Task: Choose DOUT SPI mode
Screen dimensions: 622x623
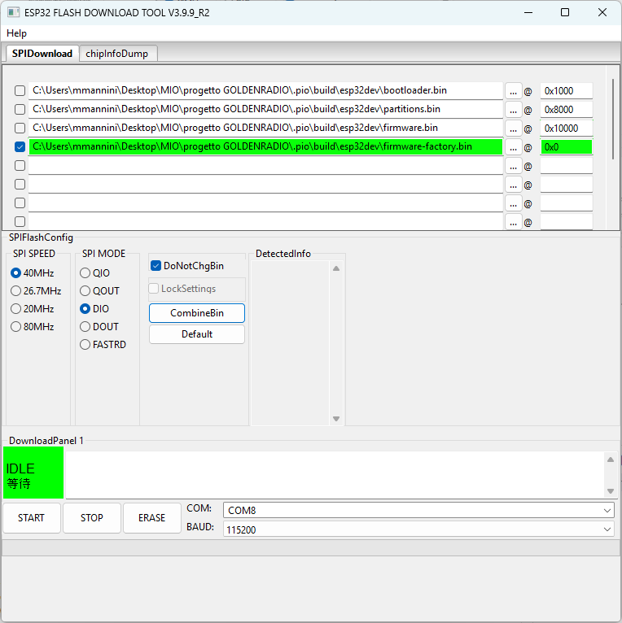Action: pyautogui.click(x=99, y=327)
